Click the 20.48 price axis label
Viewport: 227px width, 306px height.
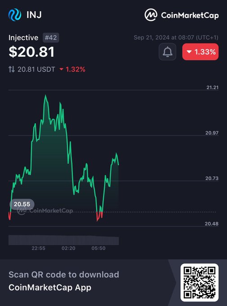pyautogui.click(x=212, y=224)
